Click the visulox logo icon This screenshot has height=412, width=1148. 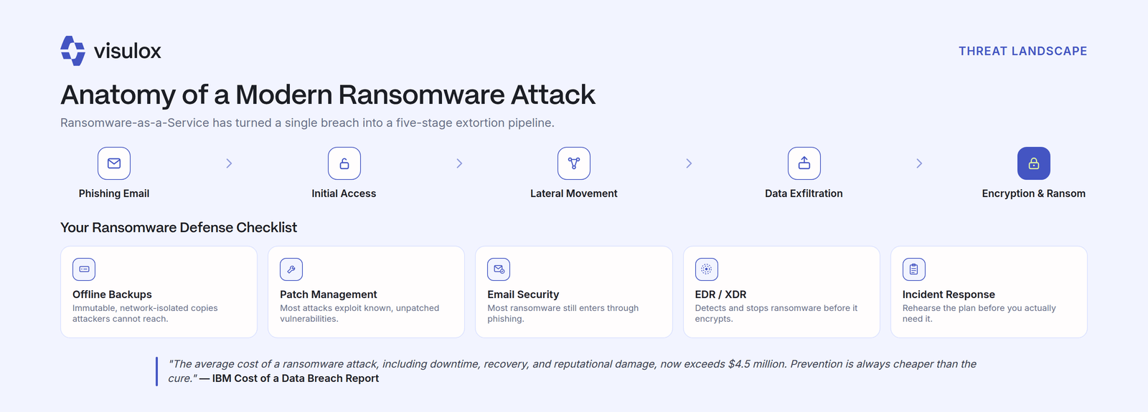72,51
